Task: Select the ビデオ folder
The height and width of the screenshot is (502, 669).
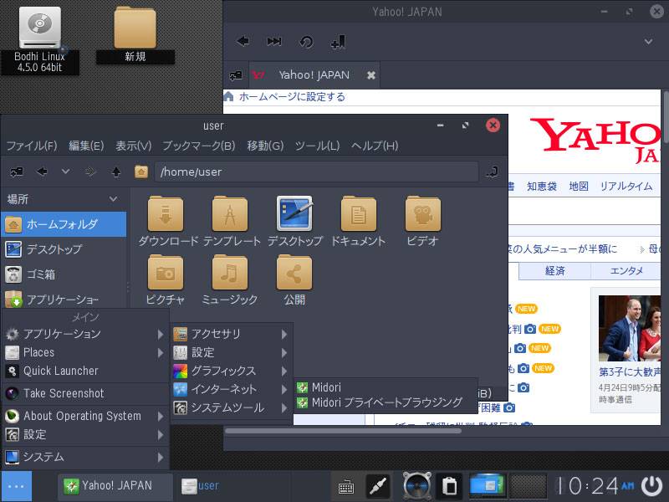Action: click(422, 221)
